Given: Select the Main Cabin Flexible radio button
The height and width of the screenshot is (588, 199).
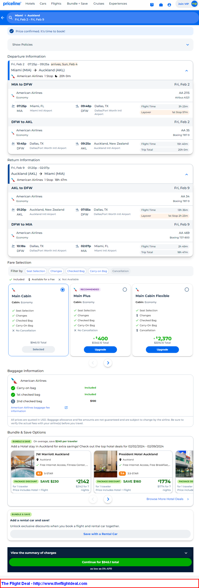Looking at the screenshot, I should (187, 289).
